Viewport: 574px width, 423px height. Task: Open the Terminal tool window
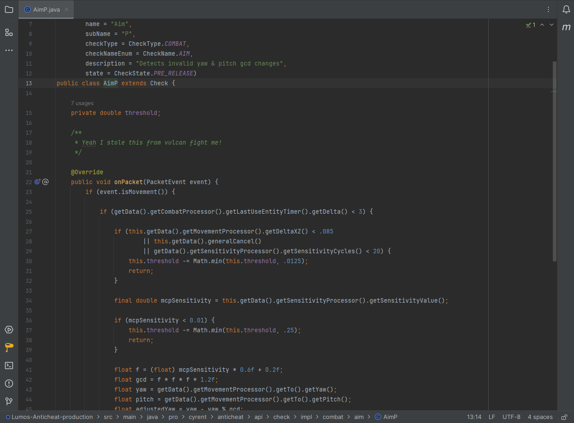[x=9, y=366]
